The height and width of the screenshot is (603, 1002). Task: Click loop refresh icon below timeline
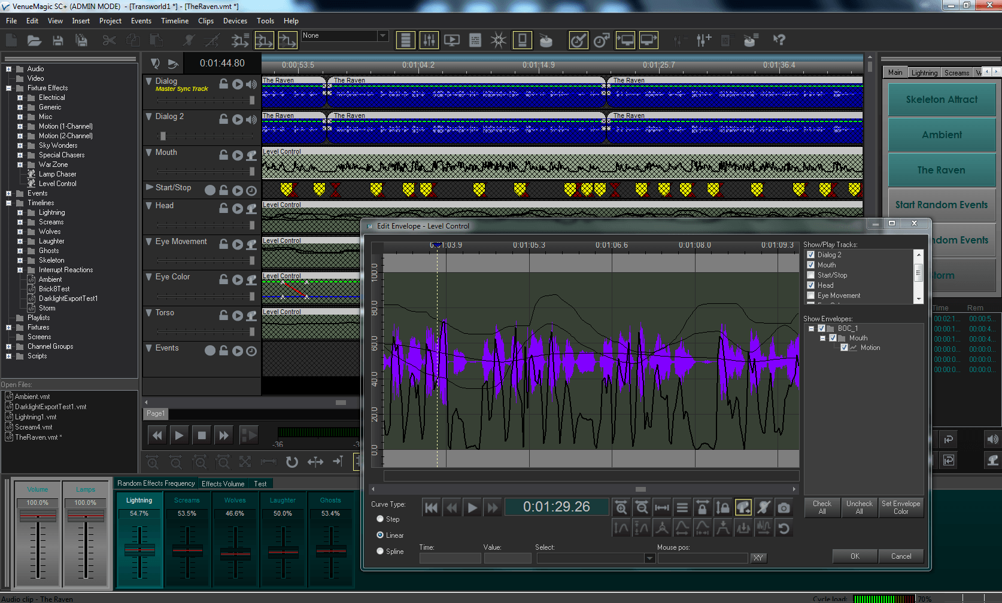point(292,462)
